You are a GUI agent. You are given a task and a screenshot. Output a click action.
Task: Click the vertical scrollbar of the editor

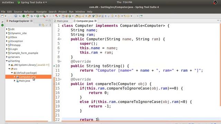click(220, 65)
